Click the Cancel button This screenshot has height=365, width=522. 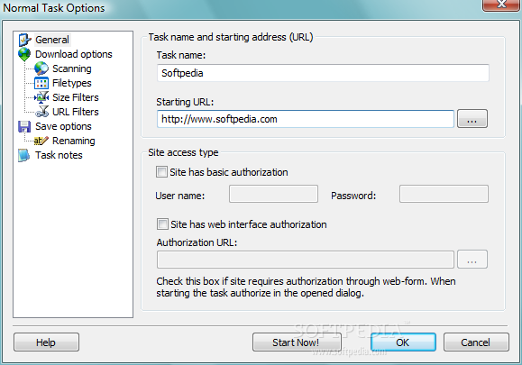pos(476,342)
